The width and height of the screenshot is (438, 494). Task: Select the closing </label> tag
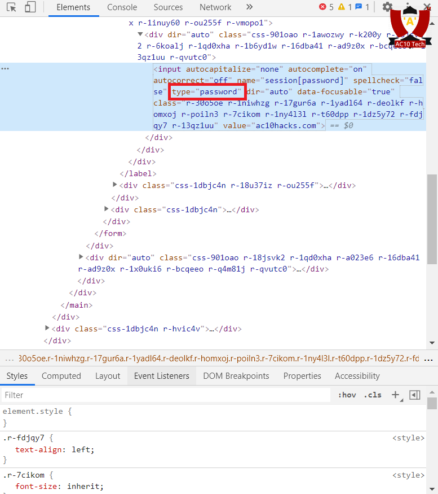138,173
